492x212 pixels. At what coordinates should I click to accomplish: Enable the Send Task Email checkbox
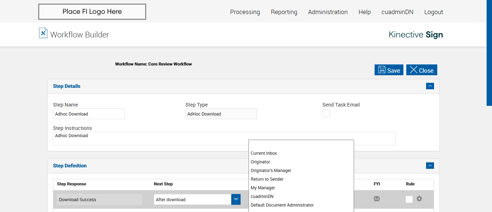tap(326, 113)
